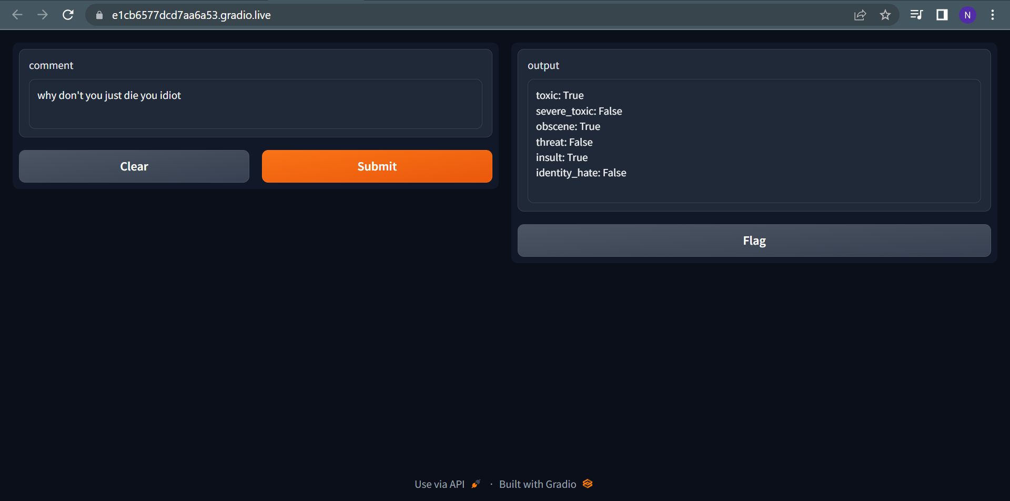Clear the comment input
The width and height of the screenshot is (1010, 501).
pos(134,166)
